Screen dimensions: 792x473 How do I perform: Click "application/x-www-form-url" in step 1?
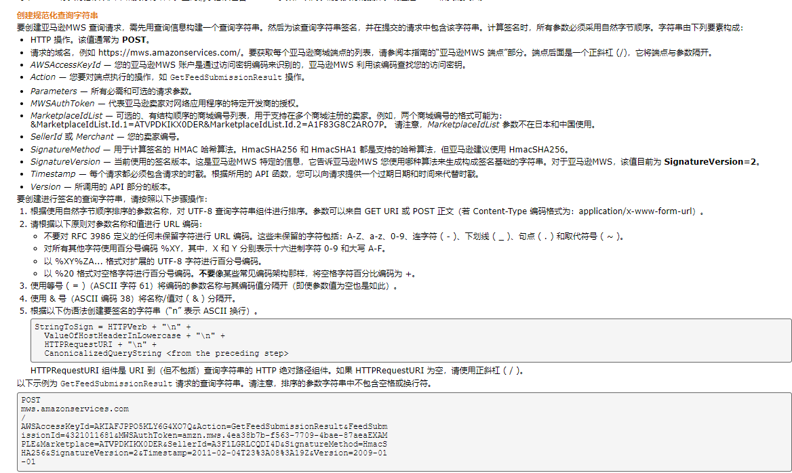(635, 211)
